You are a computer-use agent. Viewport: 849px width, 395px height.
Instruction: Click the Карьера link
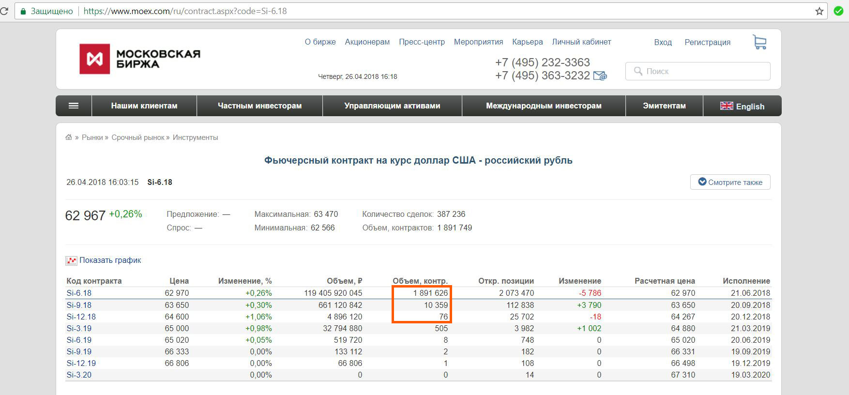527,42
